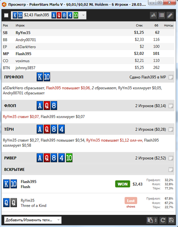Click Flash395 повышает $0,06 action text
This screenshot has height=227, width=178.
coord(68,88)
